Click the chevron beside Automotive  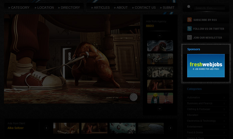tap(224, 98)
